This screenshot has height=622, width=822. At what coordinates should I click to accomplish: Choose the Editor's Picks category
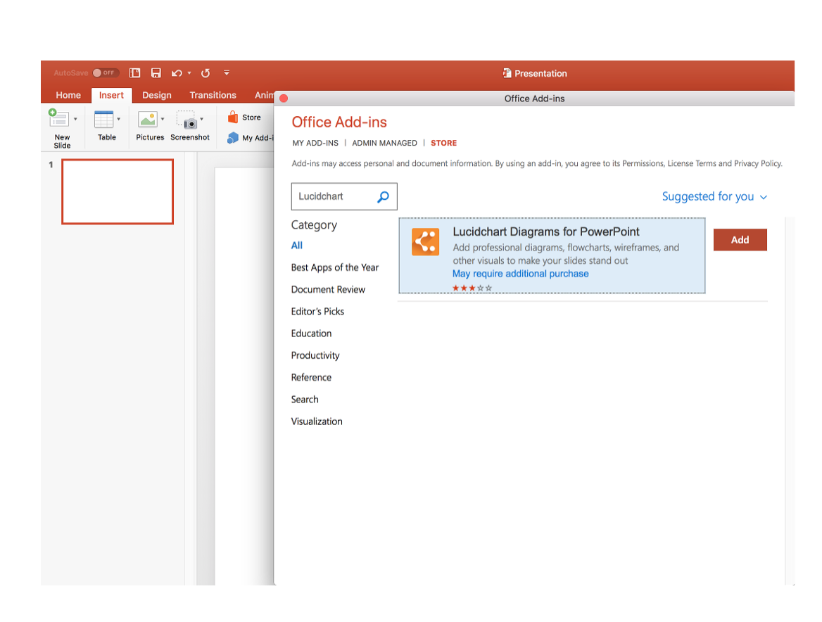point(317,311)
